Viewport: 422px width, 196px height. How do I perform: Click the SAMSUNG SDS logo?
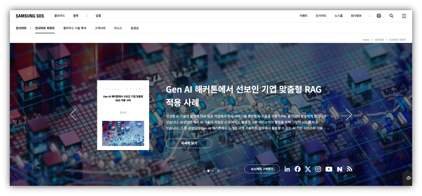coord(30,16)
